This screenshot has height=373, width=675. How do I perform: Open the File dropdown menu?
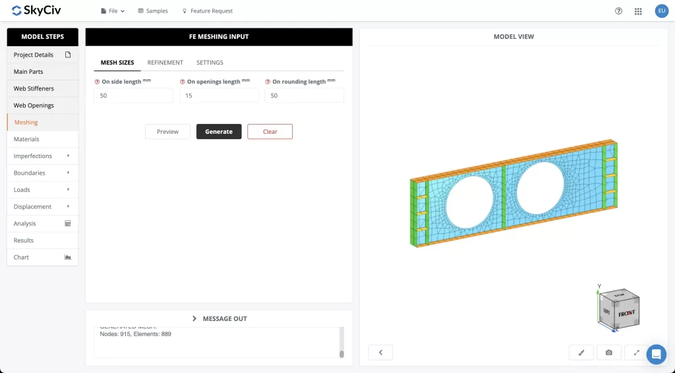pos(113,11)
